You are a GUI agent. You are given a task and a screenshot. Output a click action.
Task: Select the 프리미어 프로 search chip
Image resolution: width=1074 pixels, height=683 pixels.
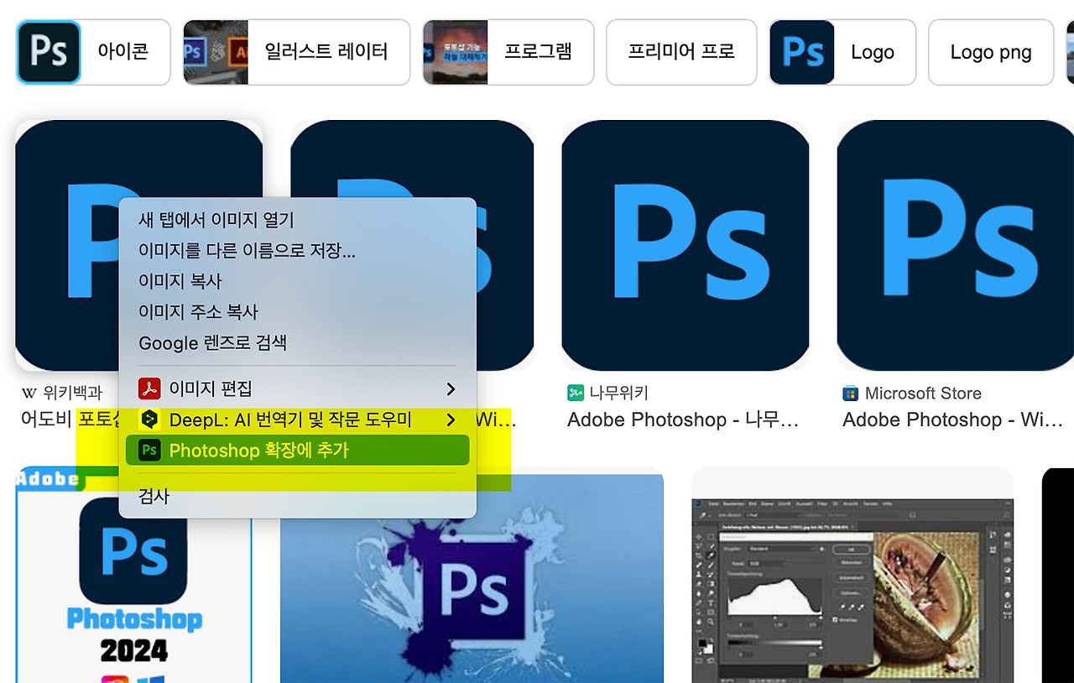tap(680, 52)
